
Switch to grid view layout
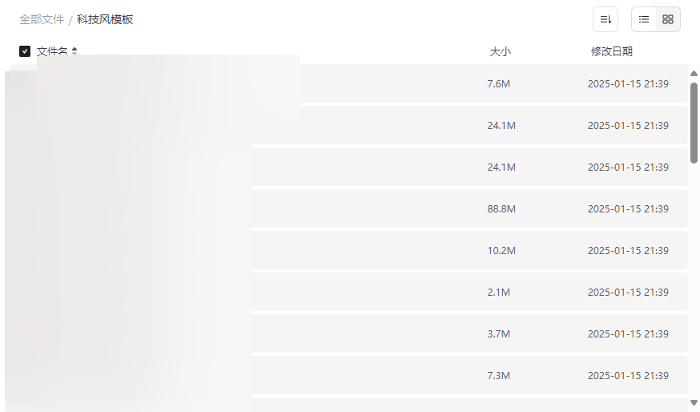tap(668, 19)
